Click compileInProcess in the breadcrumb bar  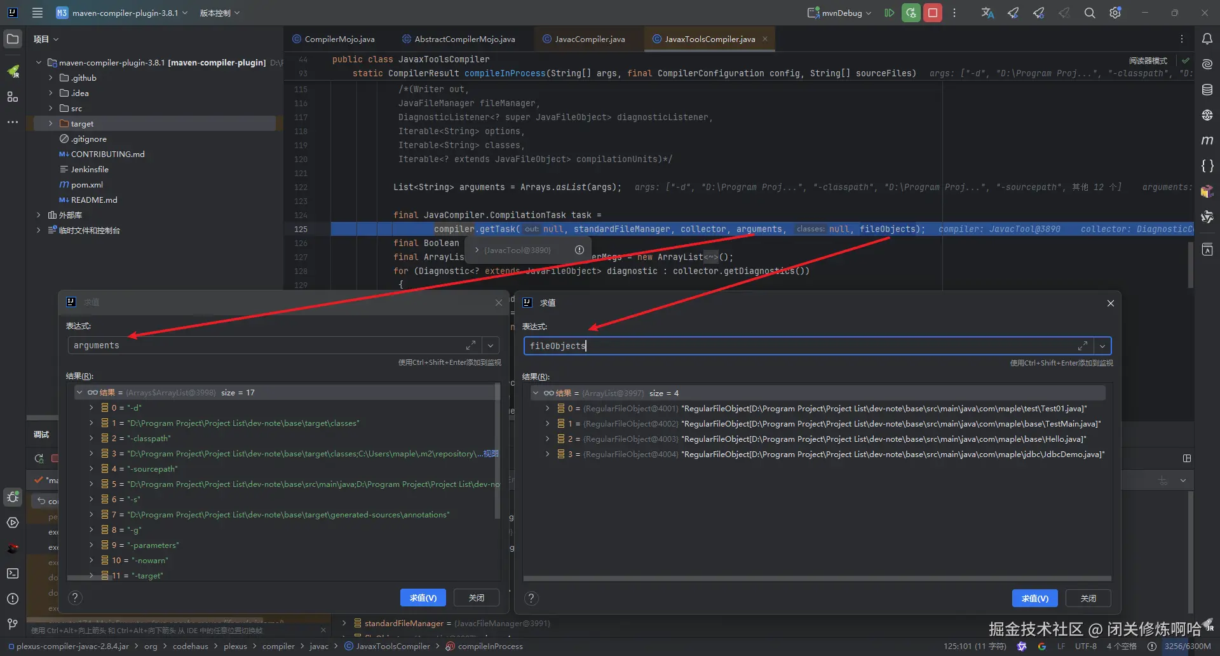485,646
